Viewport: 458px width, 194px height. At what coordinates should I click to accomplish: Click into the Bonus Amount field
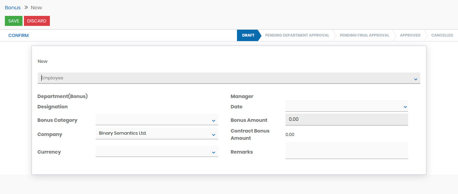click(346, 119)
